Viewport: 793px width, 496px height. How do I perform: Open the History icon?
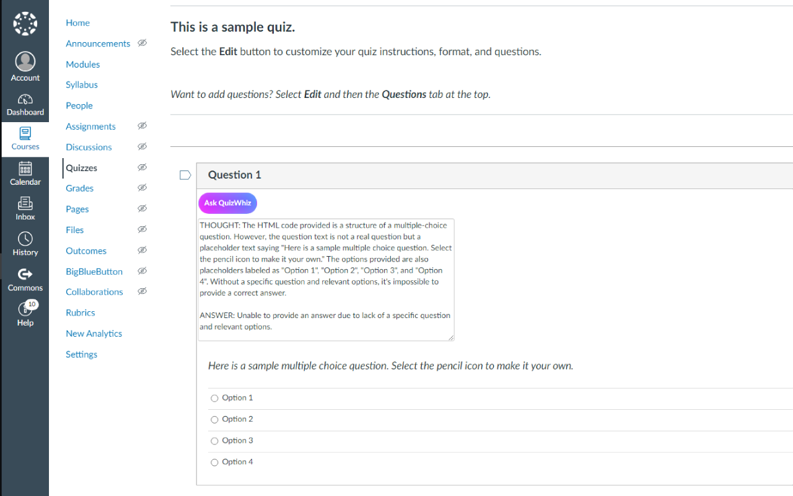[x=25, y=238]
